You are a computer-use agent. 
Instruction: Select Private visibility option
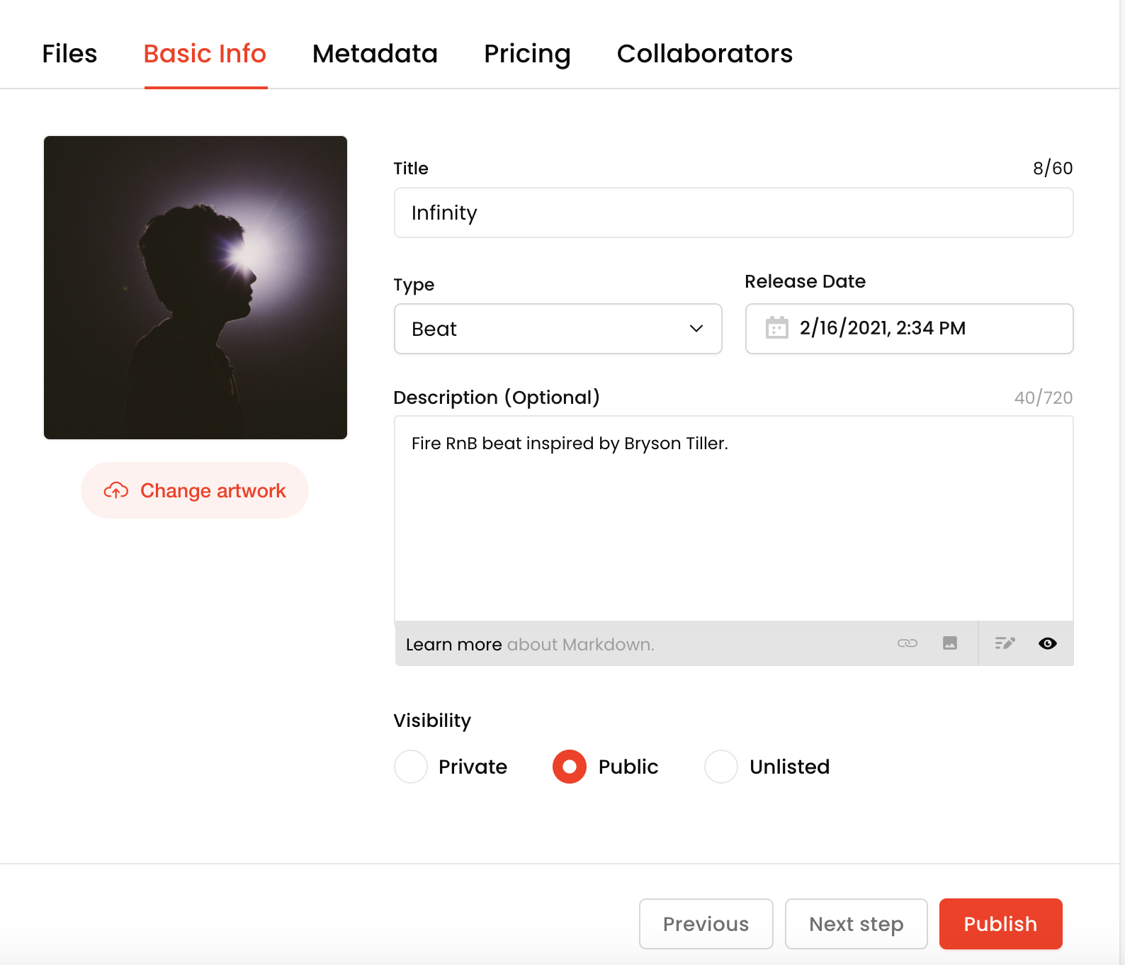coord(411,767)
